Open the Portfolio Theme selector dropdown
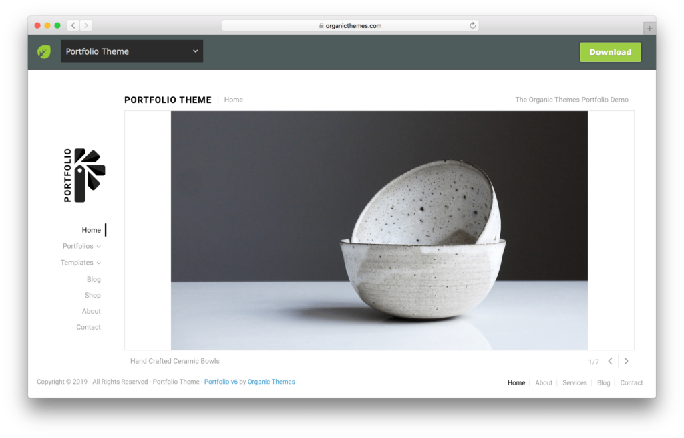This screenshot has width=684, height=438. 132,51
